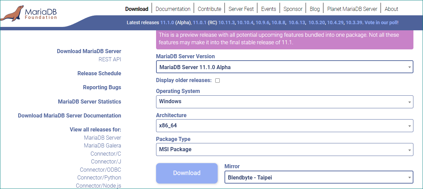Open the 10.9.6 release link
423x189 pixels.
tap(262, 22)
